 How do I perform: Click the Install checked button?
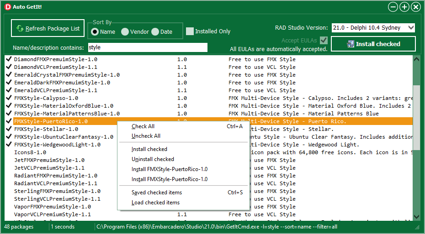[x=373, y=44]
